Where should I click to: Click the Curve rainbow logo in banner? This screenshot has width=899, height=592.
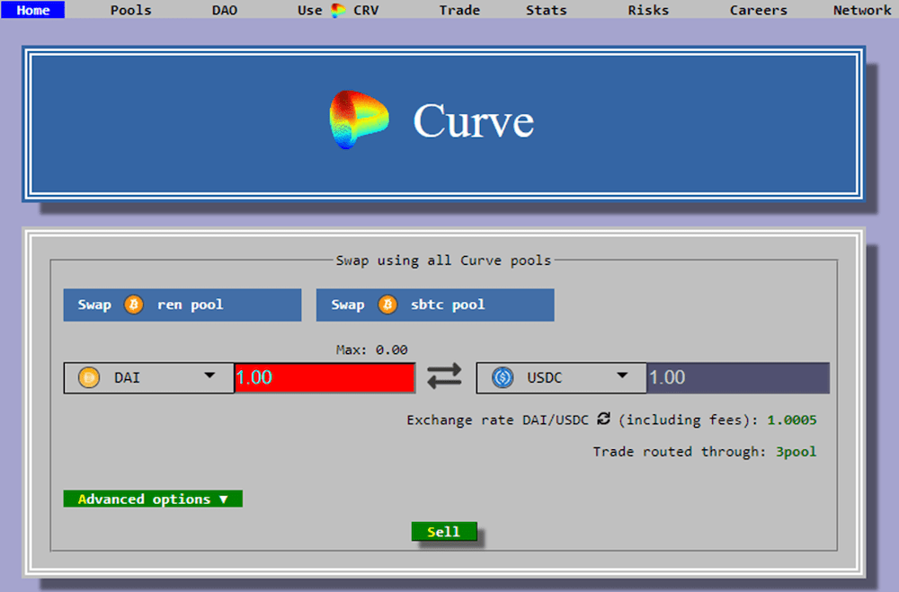click(359, 119)
